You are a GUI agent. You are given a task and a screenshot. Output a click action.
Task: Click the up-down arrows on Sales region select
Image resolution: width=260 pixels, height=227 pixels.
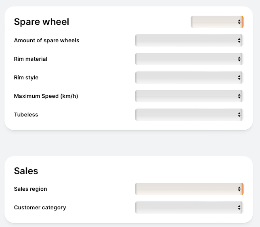pyautogui.click(x=239, y=189)
